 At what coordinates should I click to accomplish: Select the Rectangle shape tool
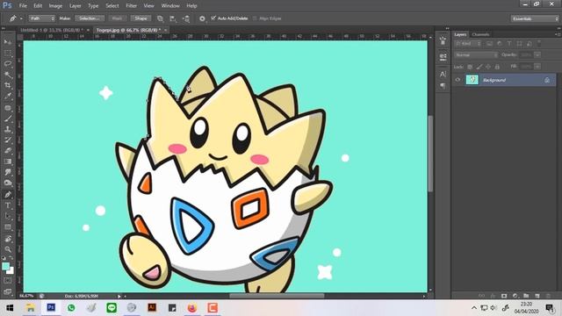pos(8,227)
